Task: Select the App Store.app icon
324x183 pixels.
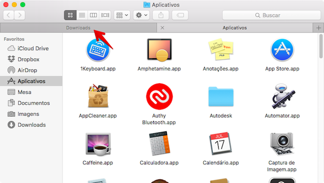Action: pyautogui.click(x=282, y=50)
